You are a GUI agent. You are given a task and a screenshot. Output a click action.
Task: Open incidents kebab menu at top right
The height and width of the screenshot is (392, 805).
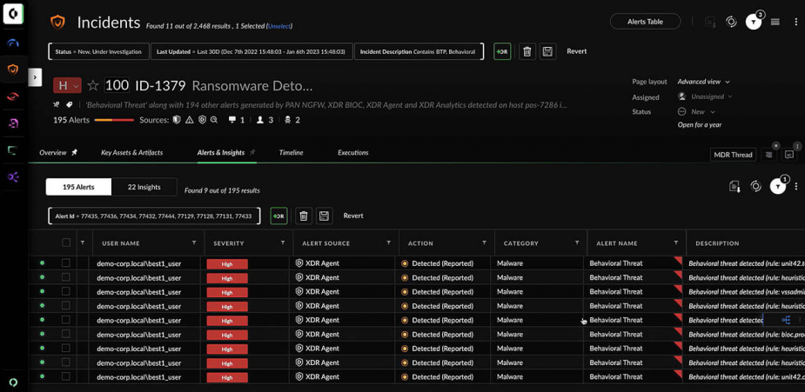795,22
